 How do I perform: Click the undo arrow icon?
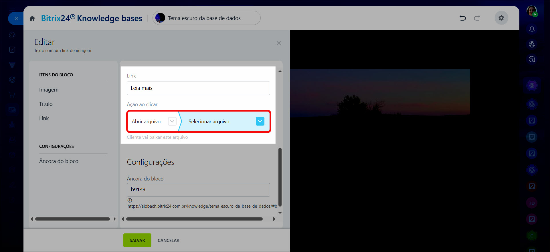[x=462, y=18]
